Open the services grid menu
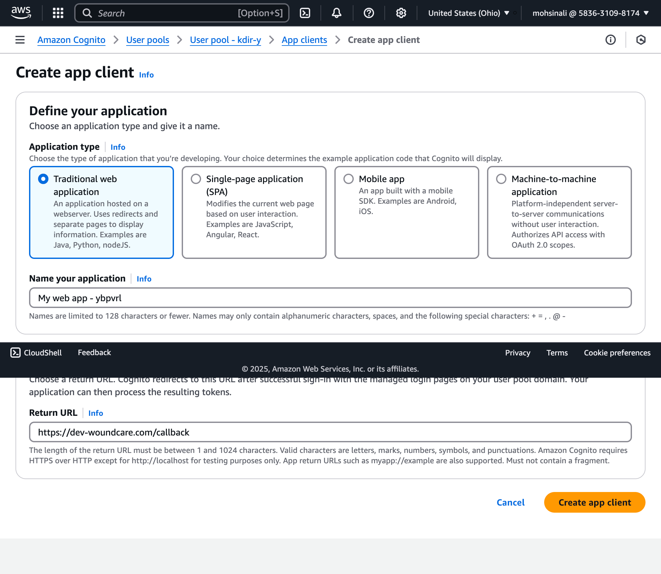 coord(58,13)
